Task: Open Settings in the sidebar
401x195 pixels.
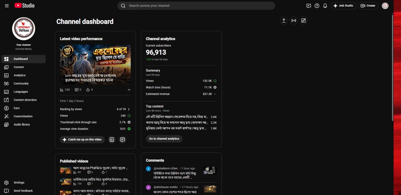Action: pyautogui.click(x=24, y=182)
